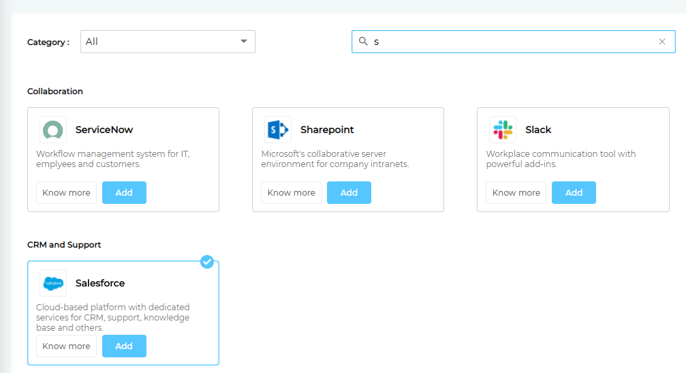Click the magnifying glass search icon
Viewport: 686px width, 373px height.
(x=363, y=42)
